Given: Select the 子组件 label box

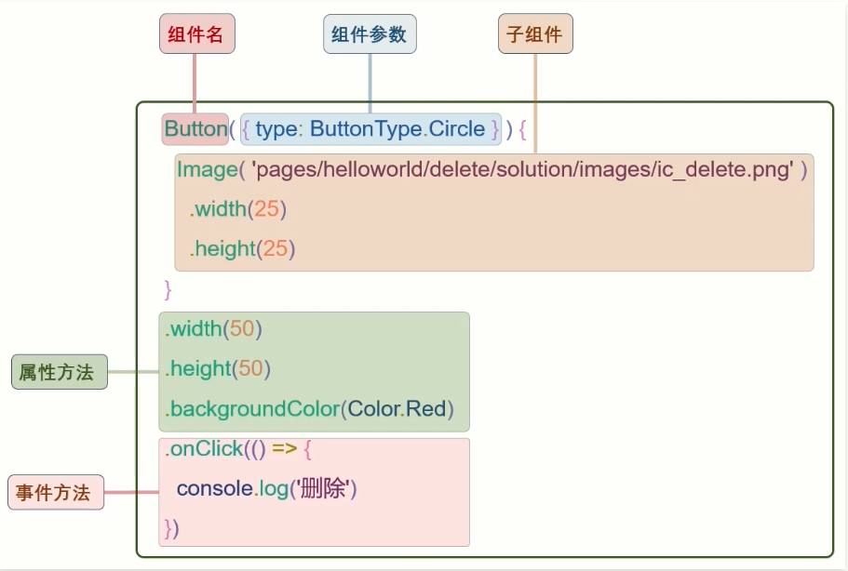Looking at the screenshot, I should pyautogui.click(x=535, y=35).
